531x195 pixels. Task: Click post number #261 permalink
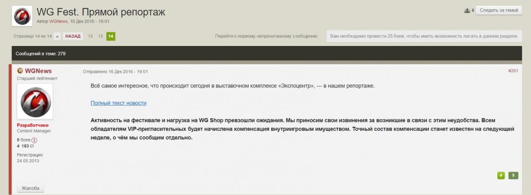pyautogui.click(x=513, y=71)
